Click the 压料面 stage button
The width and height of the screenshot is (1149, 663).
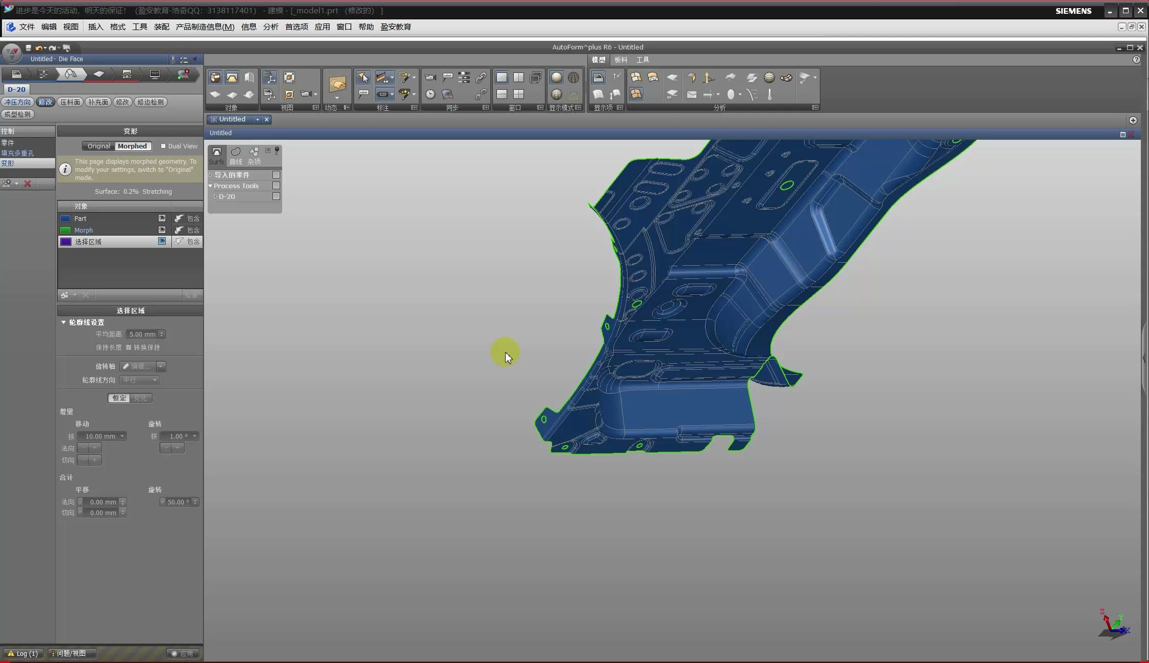(x=70, y=102)
